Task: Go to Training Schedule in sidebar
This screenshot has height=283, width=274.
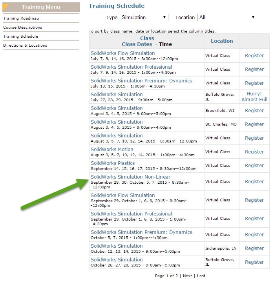Action: coord(21,37)
